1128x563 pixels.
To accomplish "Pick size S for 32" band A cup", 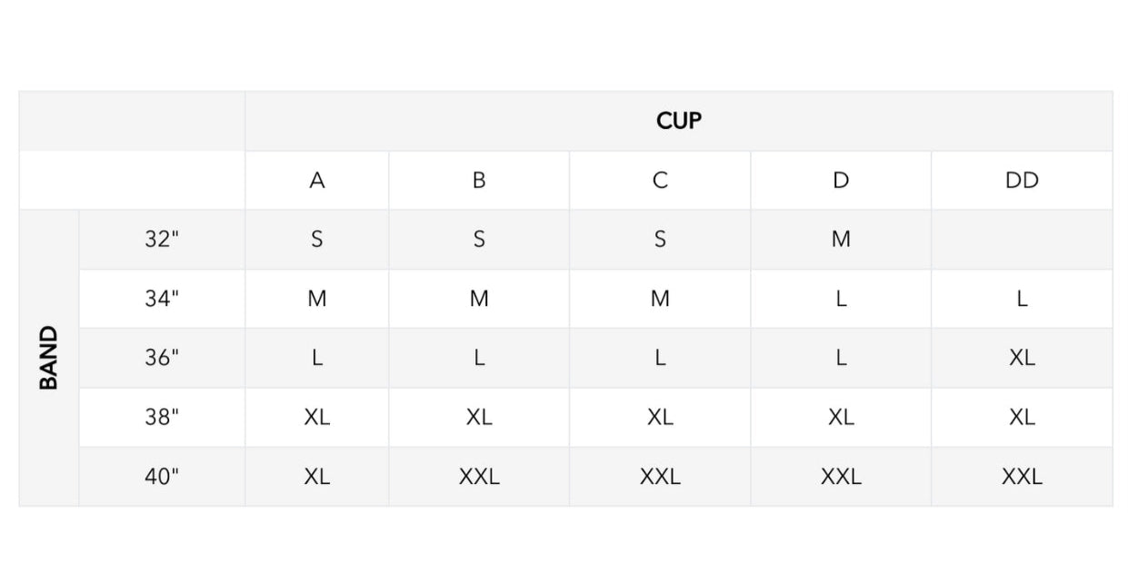I will point(316,240).
